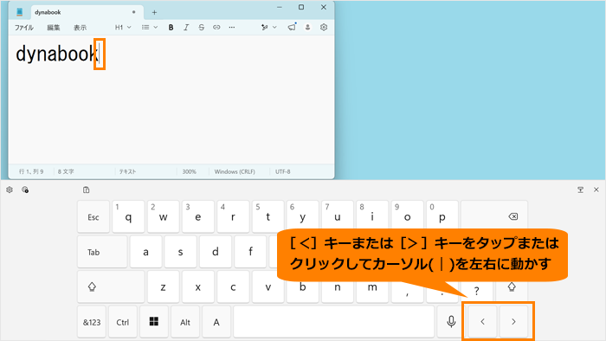The width and height of the screenshot is (606, 341).
Task: Open touch keyboard settings gear
Action: (x=10, y=190)
